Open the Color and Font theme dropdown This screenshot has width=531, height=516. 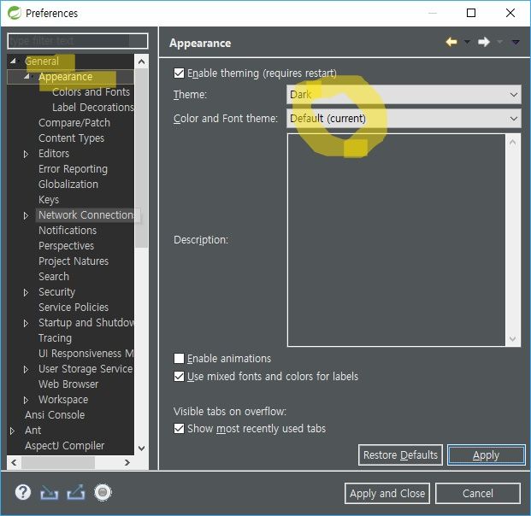[404, 119]
